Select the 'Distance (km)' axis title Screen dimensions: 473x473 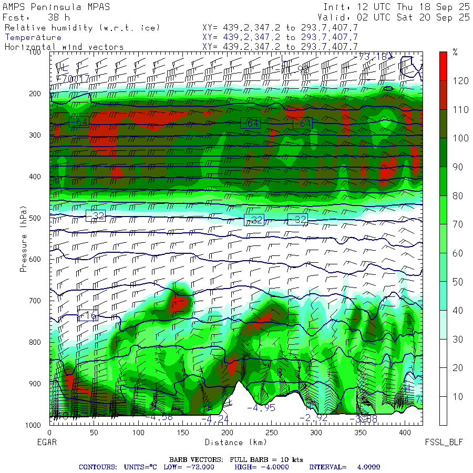coord(236,442)
